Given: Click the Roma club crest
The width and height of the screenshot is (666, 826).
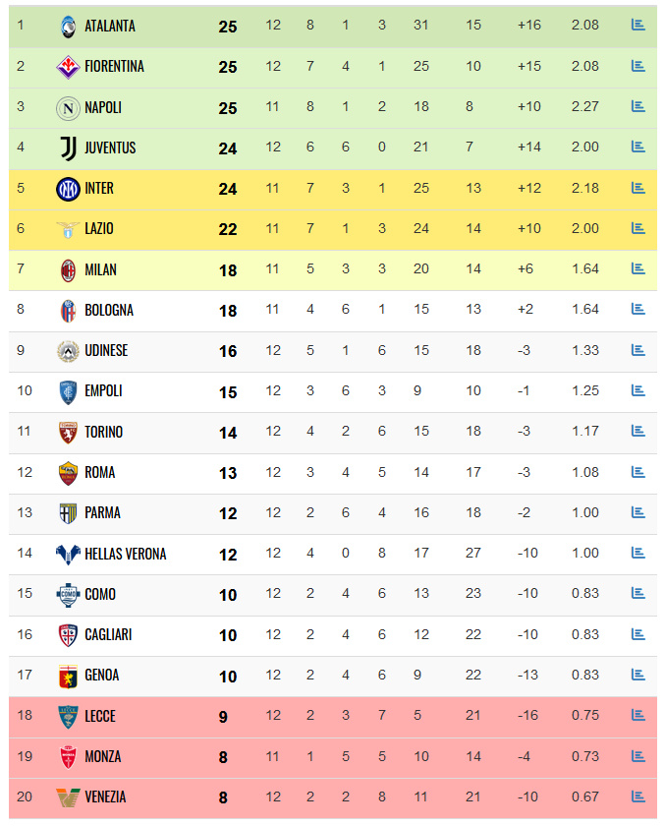Looking at the screenshot, I should 67,473.
